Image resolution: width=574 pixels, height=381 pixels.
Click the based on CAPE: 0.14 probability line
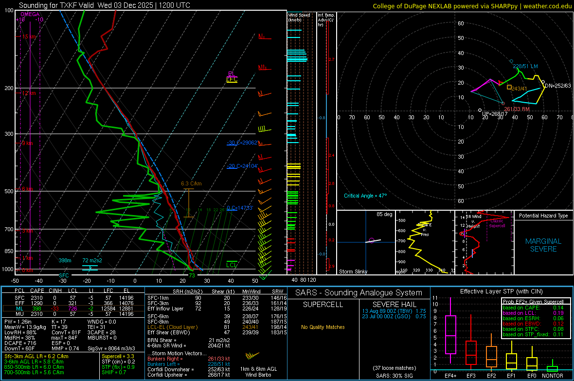pos(533,308)
